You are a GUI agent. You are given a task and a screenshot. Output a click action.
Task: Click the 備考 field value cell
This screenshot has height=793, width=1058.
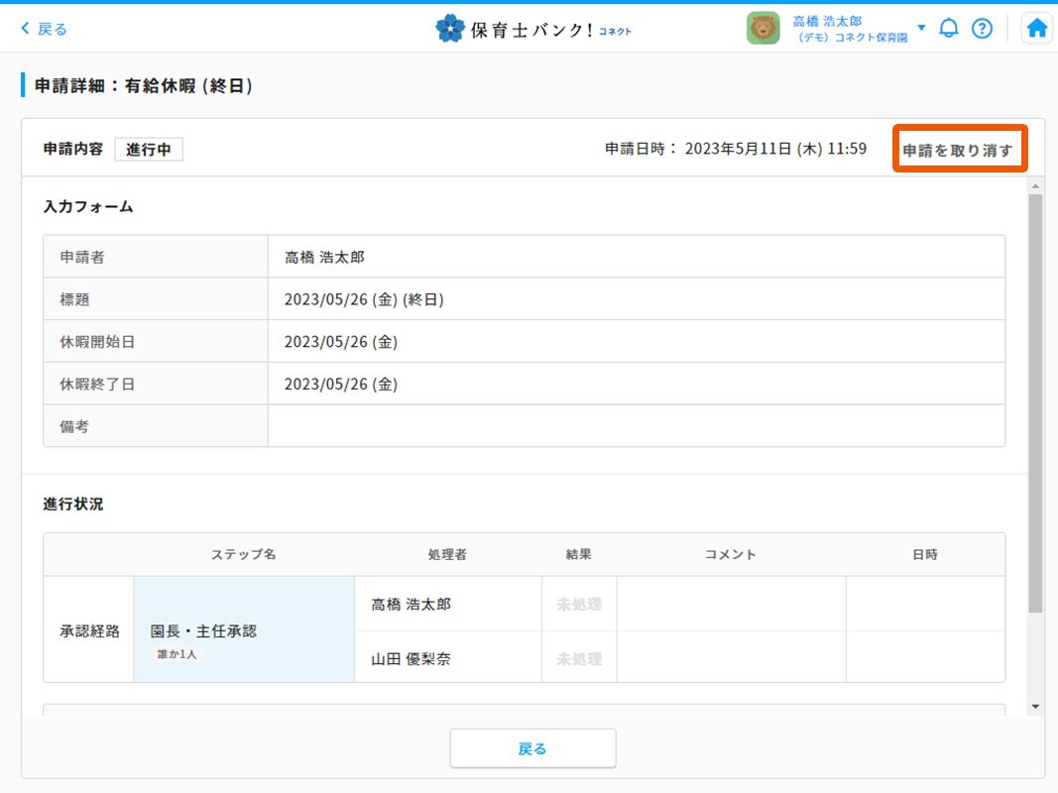[636, 426]
